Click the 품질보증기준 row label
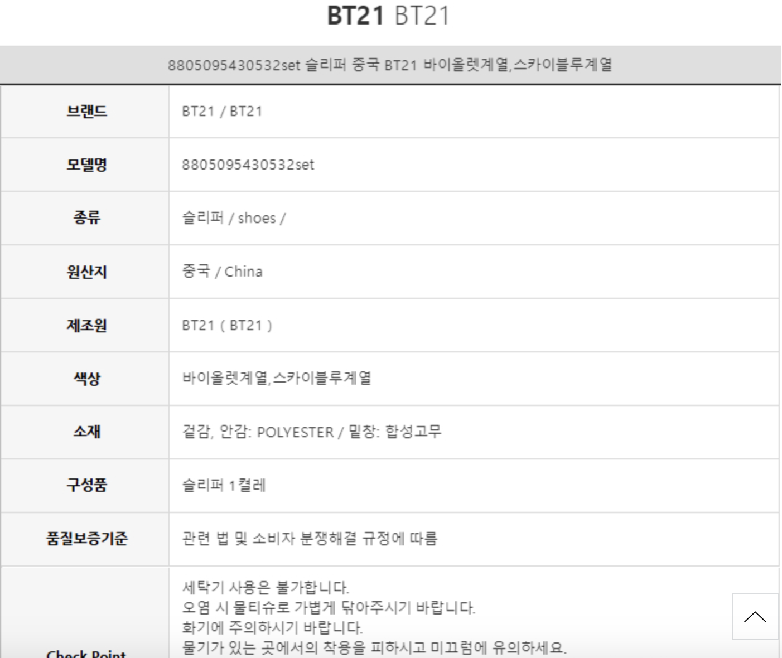Viewport: 782px width, 658px height. click(86, 539)
